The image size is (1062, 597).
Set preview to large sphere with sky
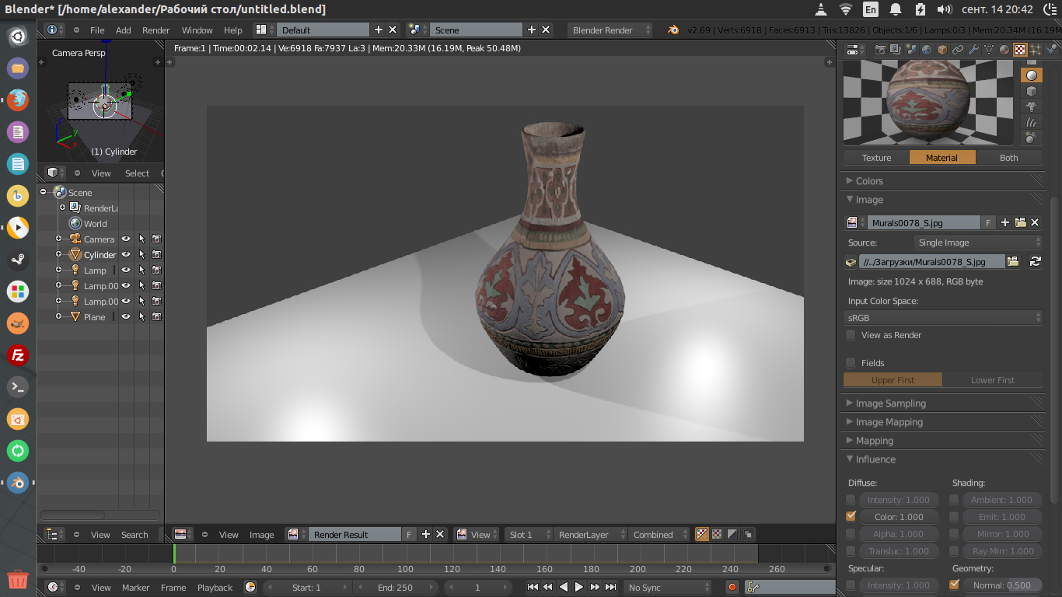1032,138
